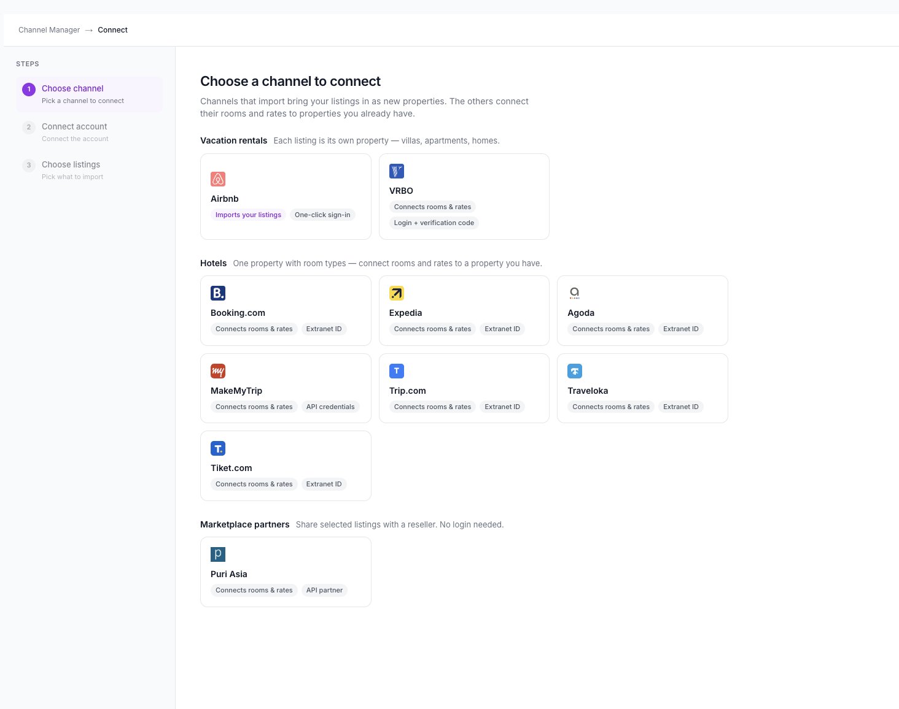Screen dimensions: 899x709
Task: Select Expedia channel title
Action: [405, 313]
